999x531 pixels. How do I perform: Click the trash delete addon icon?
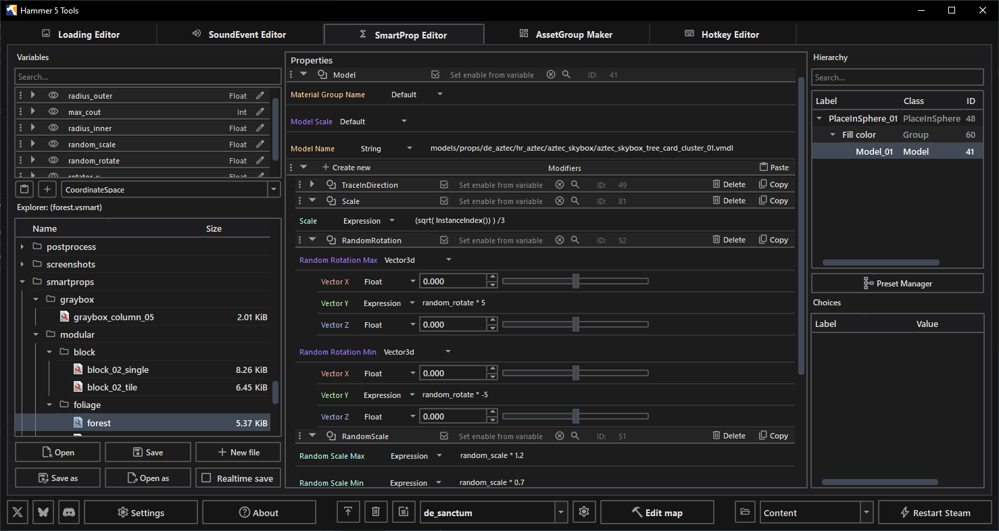[376, 512]
